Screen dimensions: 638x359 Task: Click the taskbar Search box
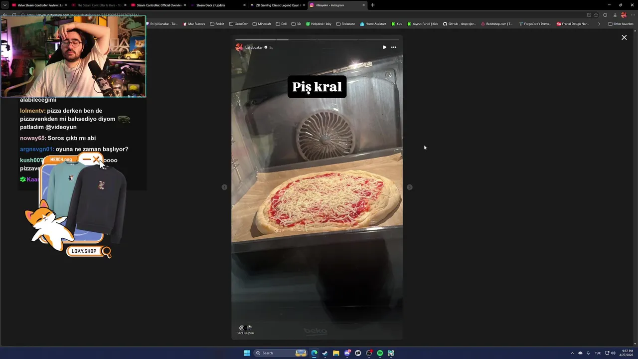pos(280,353)
